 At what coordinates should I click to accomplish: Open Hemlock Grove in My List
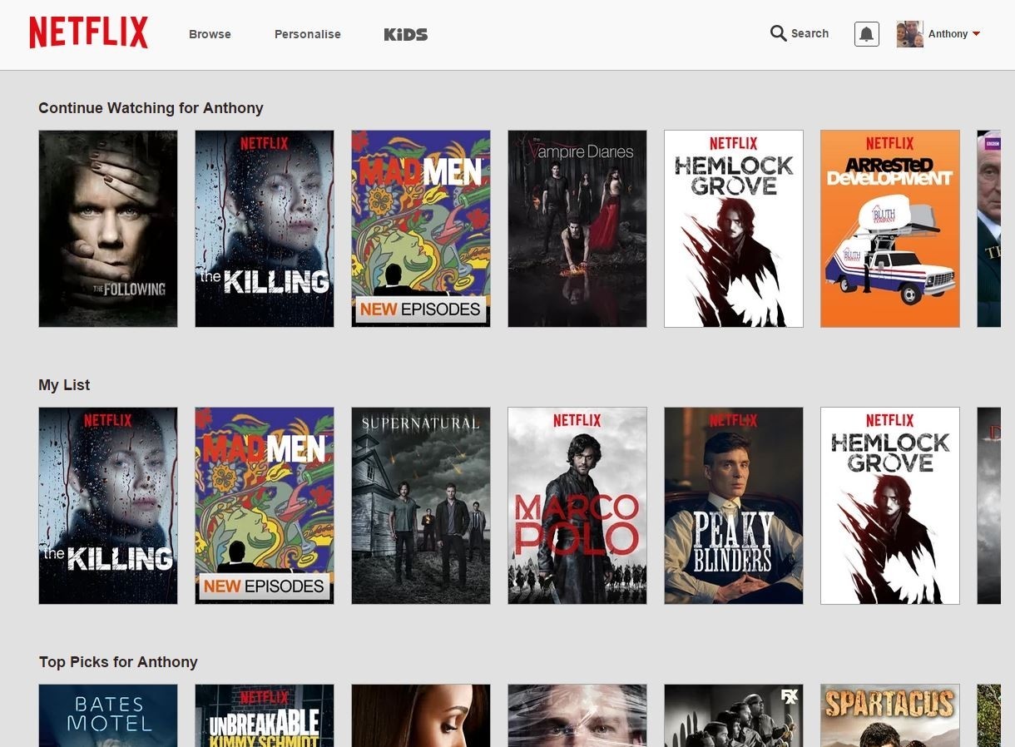click(x=890, y=506)
